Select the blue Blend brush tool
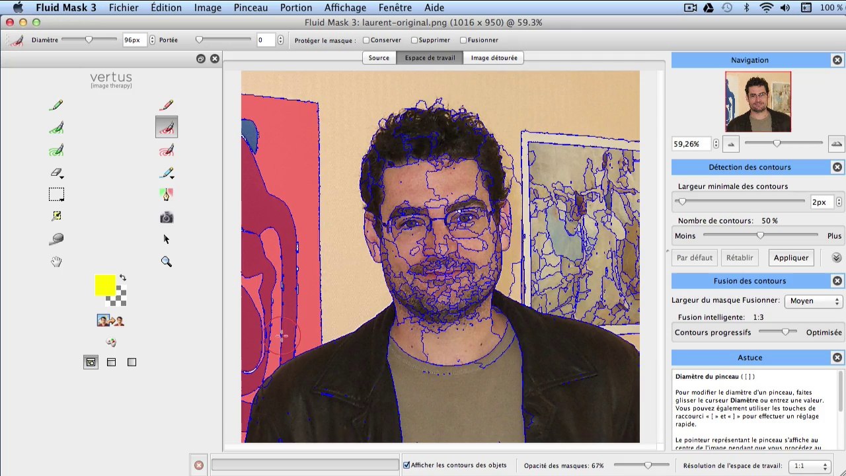 point(167,173)
